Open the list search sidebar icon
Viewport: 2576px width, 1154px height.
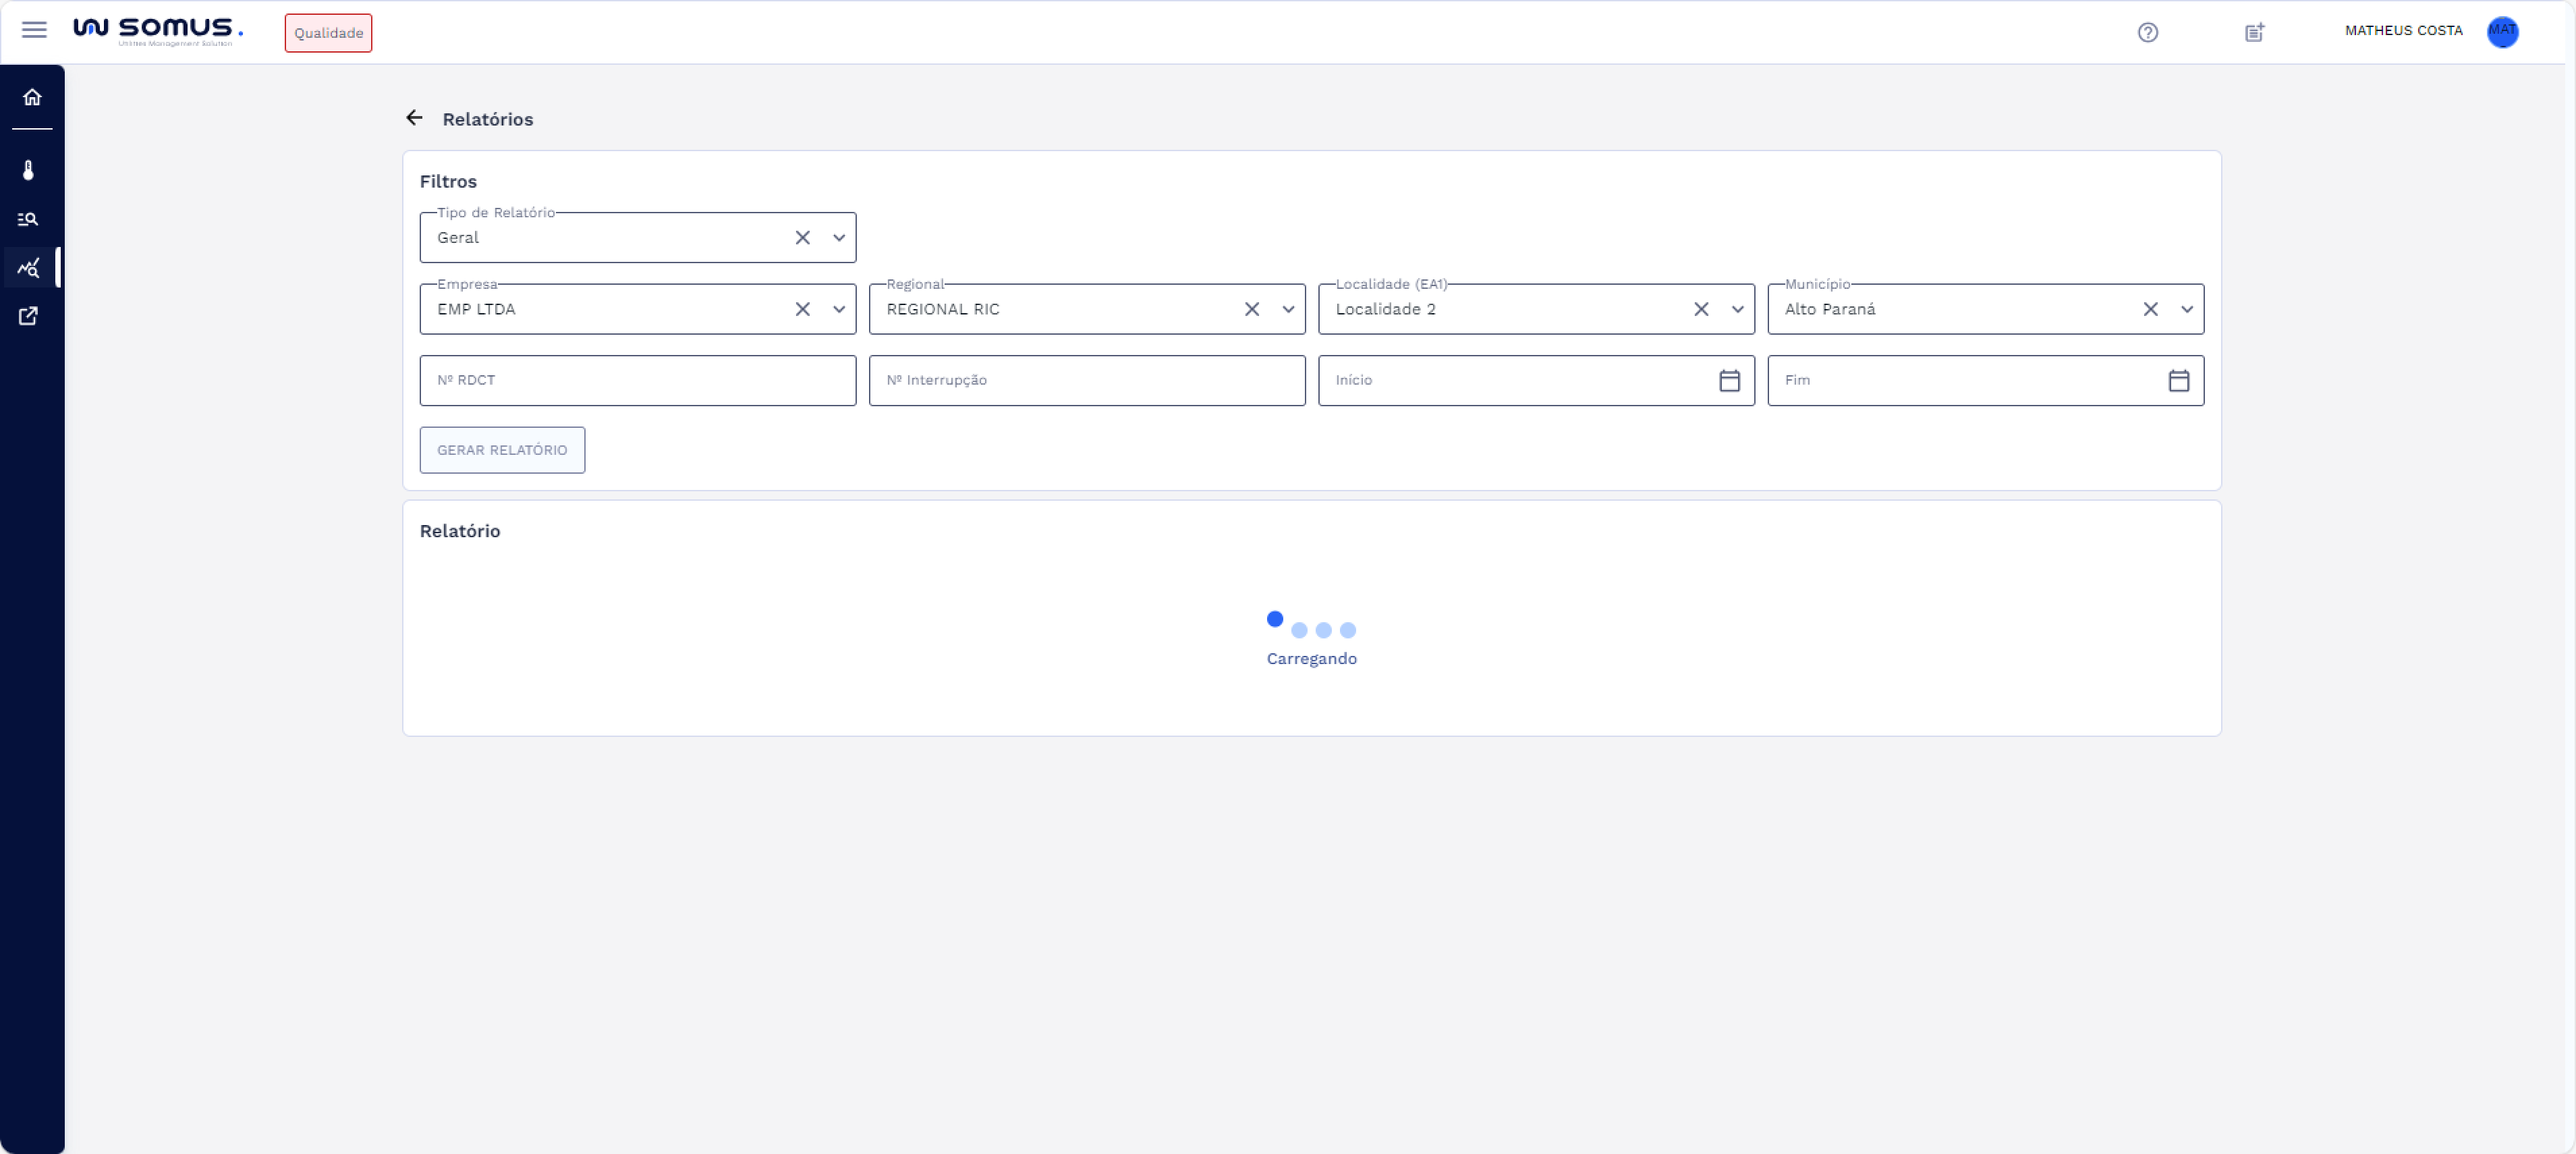pyautogui.click(x=29, y=219)
